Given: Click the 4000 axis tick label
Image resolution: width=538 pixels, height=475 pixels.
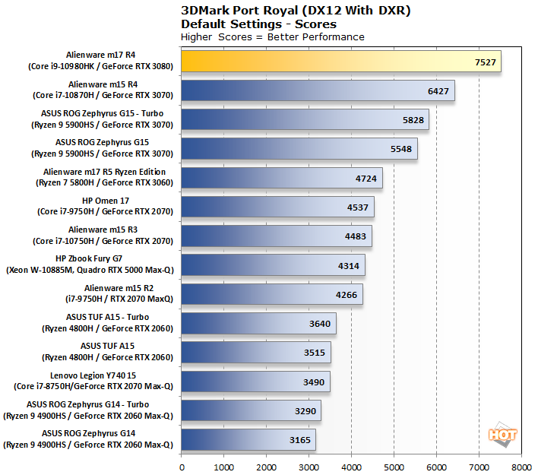Looking at the screenshot, I should click(x=351, y=468).
